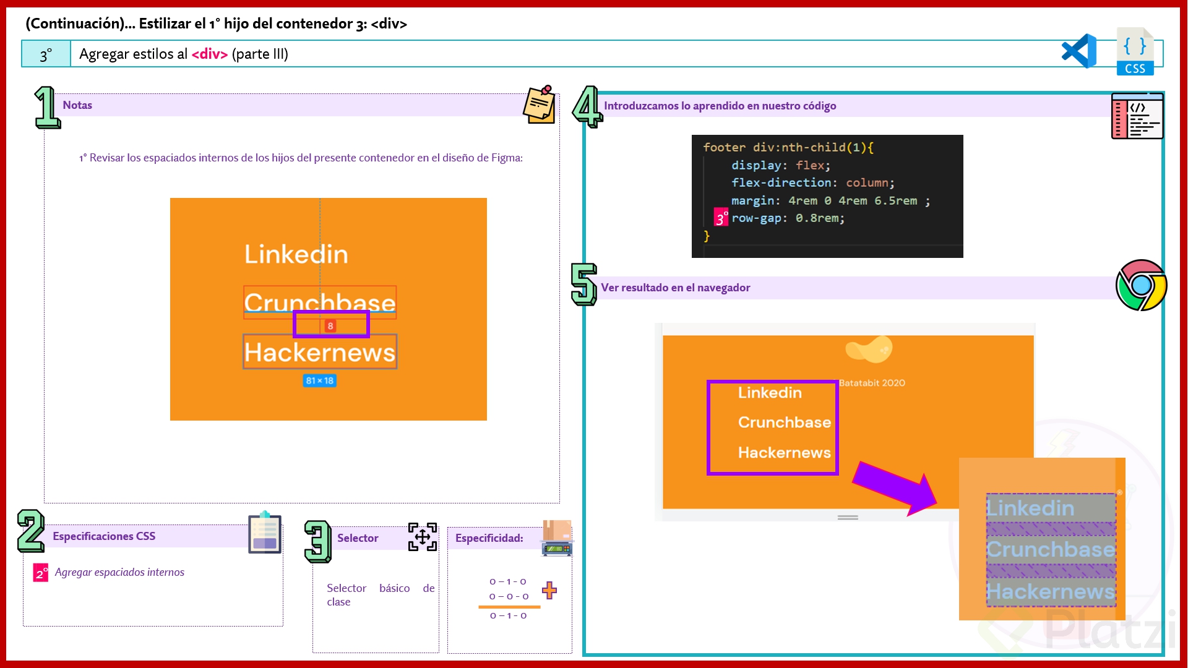1188x668 pixels.
Task: Click the slide title starting with (Continuación)
Action: 217,24
